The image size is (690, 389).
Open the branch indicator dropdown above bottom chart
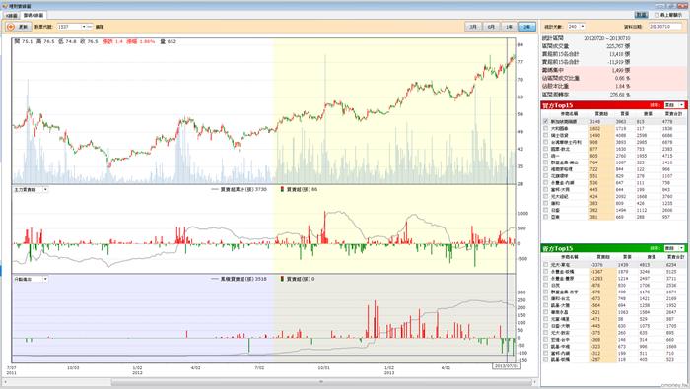[x=31, y=279]
